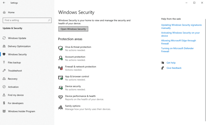This screenshot has height=125, width=206.
Task: Click the vertical scrollbar on right edge
Action: (x=205, y=70)
